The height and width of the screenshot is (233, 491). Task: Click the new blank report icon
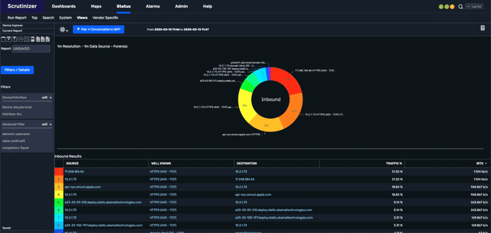pos(3,39)
